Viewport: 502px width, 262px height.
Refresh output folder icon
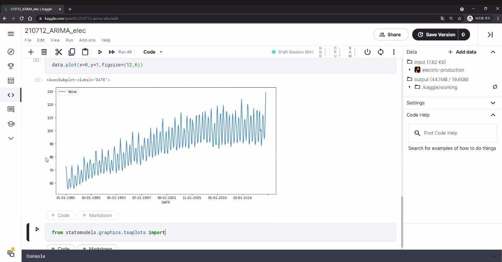tap(495, 87)
